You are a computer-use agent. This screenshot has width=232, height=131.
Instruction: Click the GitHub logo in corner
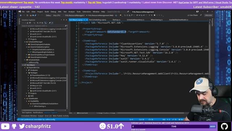pos(224,126)
